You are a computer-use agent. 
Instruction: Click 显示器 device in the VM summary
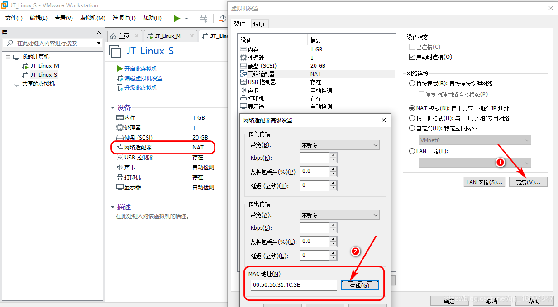[x=133, y=187]
